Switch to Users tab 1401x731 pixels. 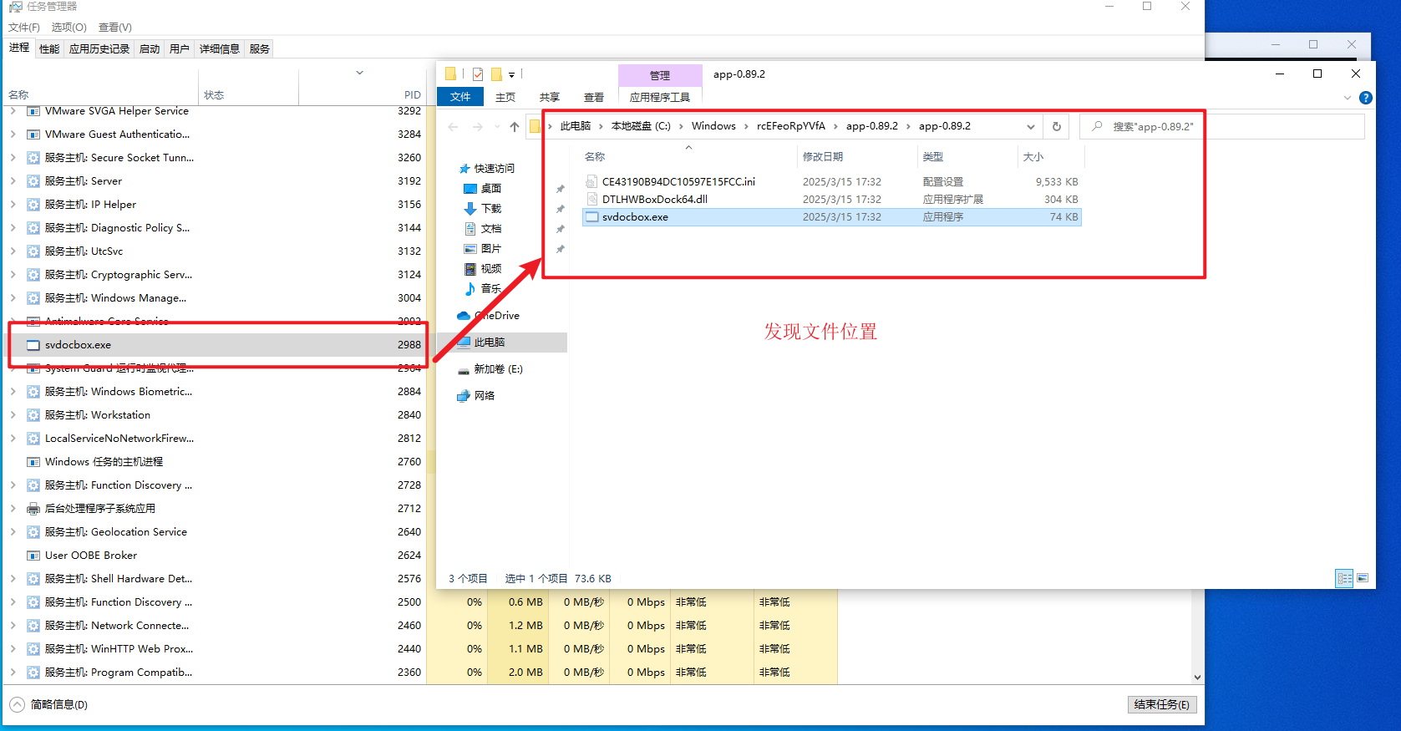180,48
